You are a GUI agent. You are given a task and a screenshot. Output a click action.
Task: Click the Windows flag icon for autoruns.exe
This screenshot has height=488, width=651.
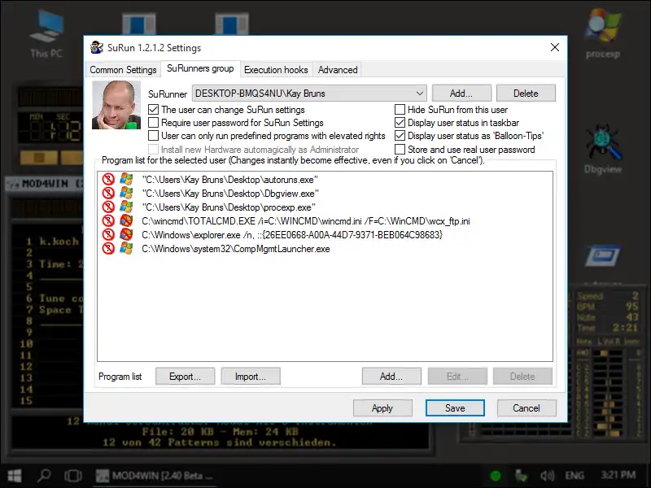(126, 179)
